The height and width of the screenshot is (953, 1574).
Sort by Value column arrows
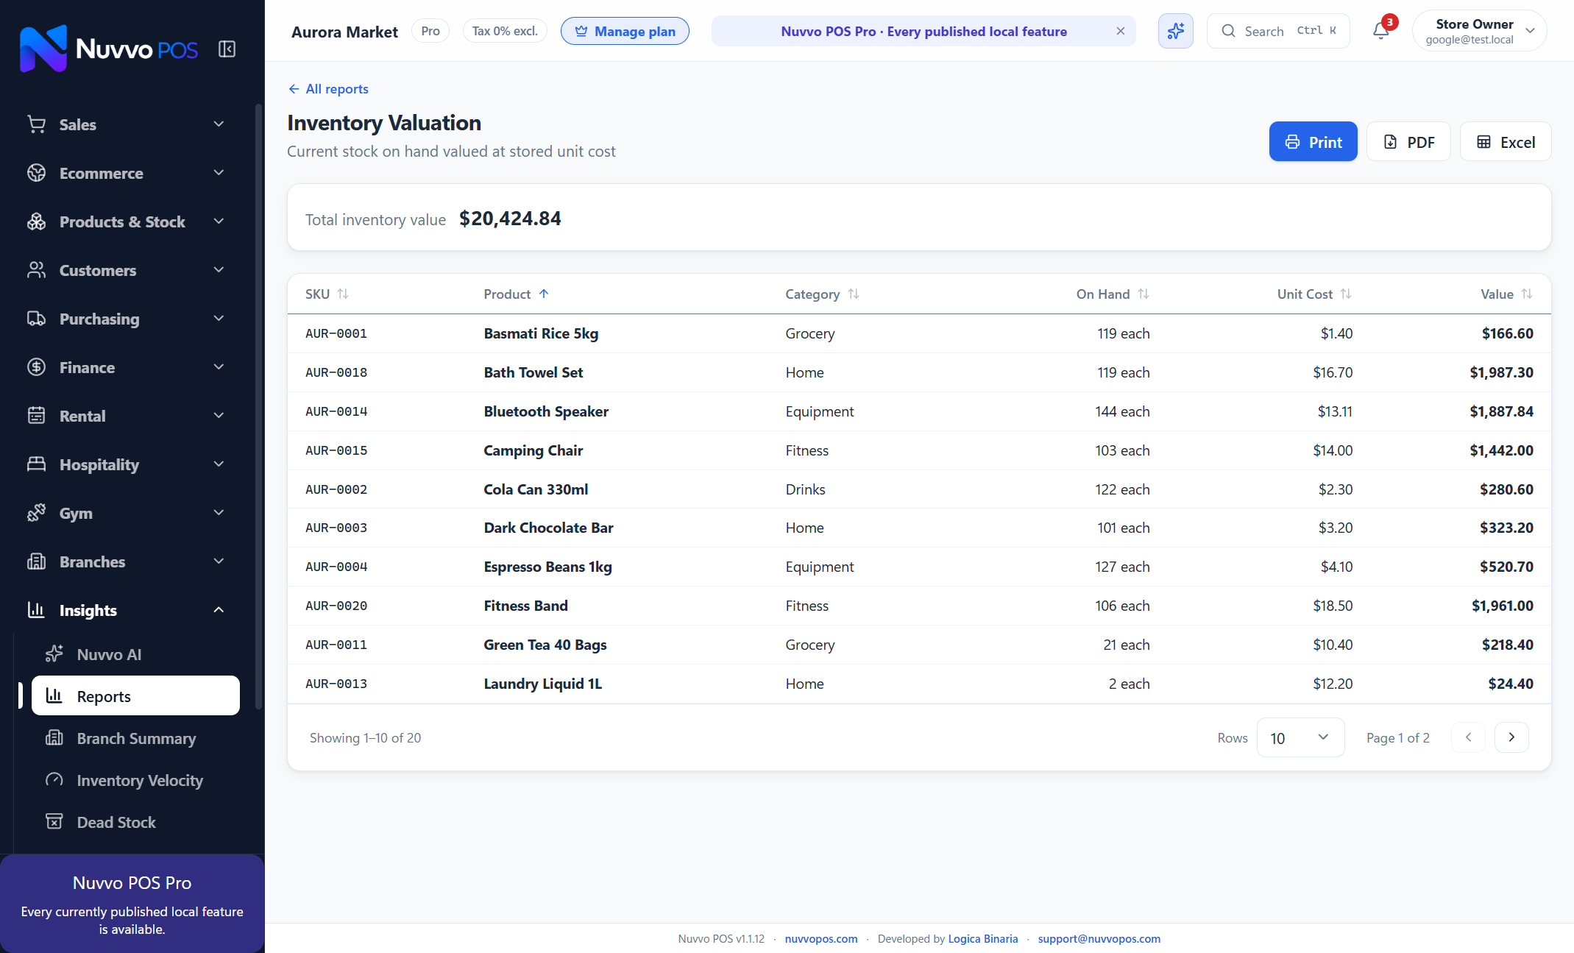pyautogui.click(x=1527, y=294)
